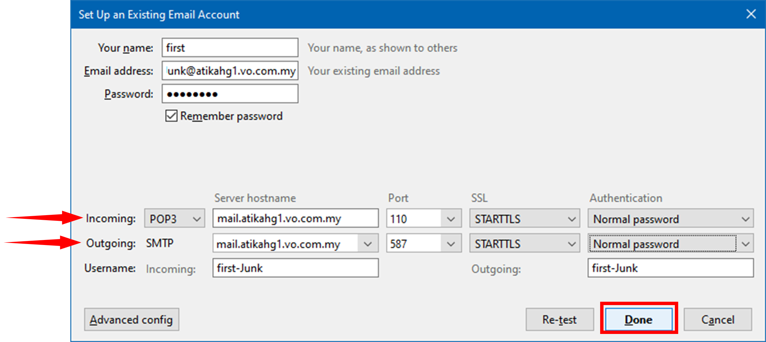
Task: Click inside the Password field
Action: pyautogui.click(x=230, y=94)
